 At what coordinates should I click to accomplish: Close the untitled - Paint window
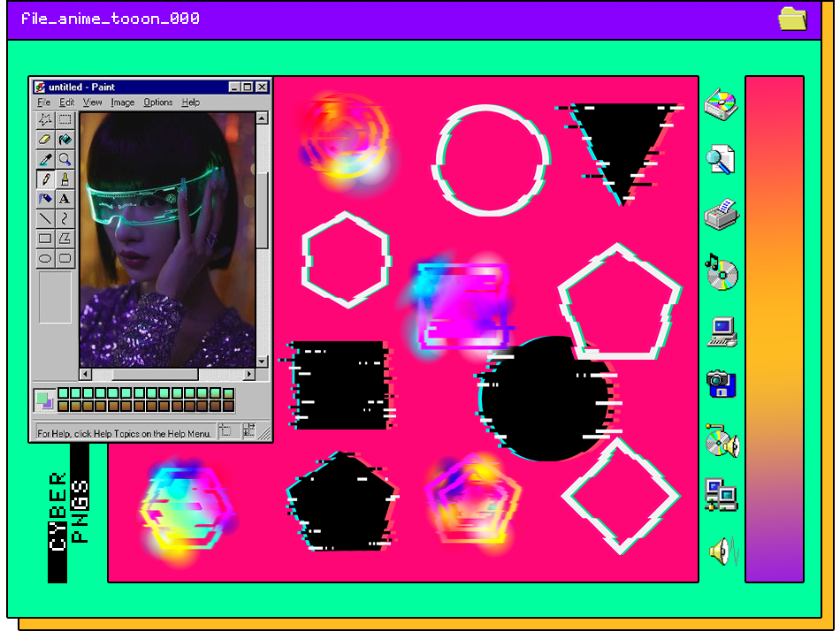262,87
